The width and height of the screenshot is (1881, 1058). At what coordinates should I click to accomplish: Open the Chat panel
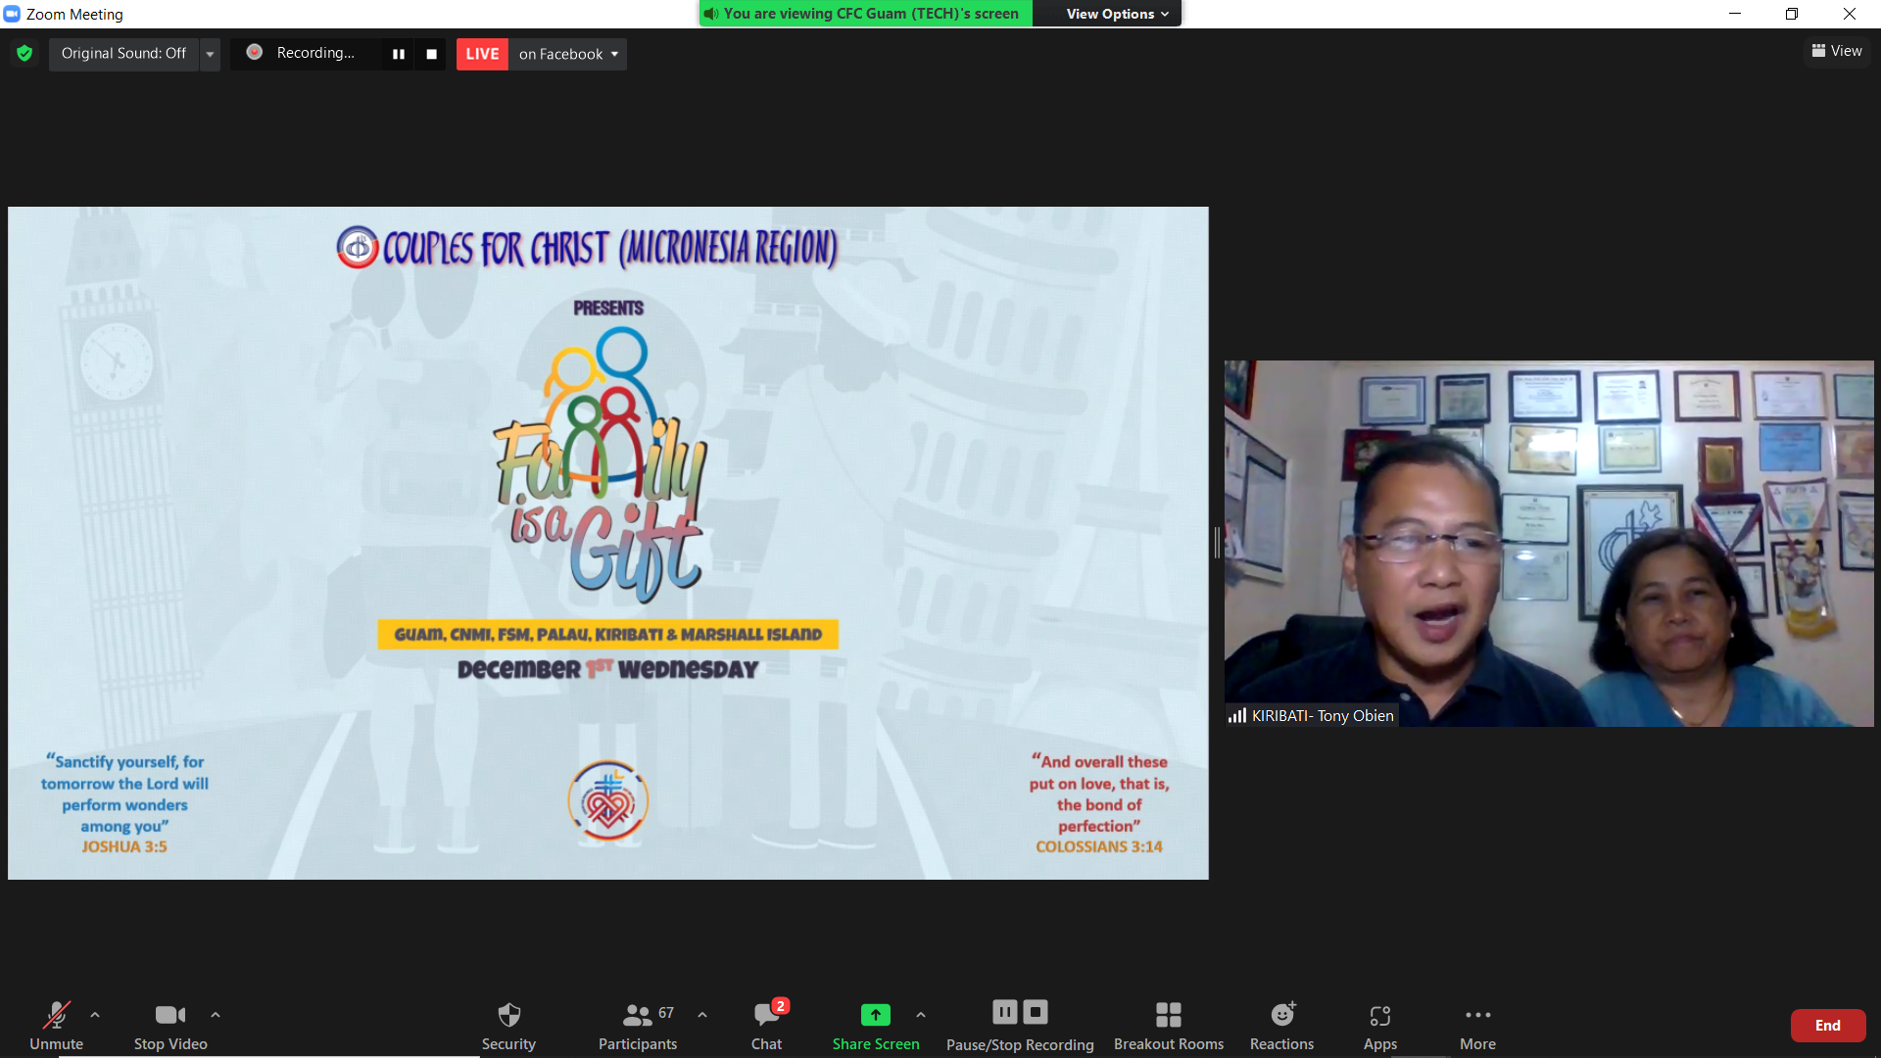[767, 1025]
